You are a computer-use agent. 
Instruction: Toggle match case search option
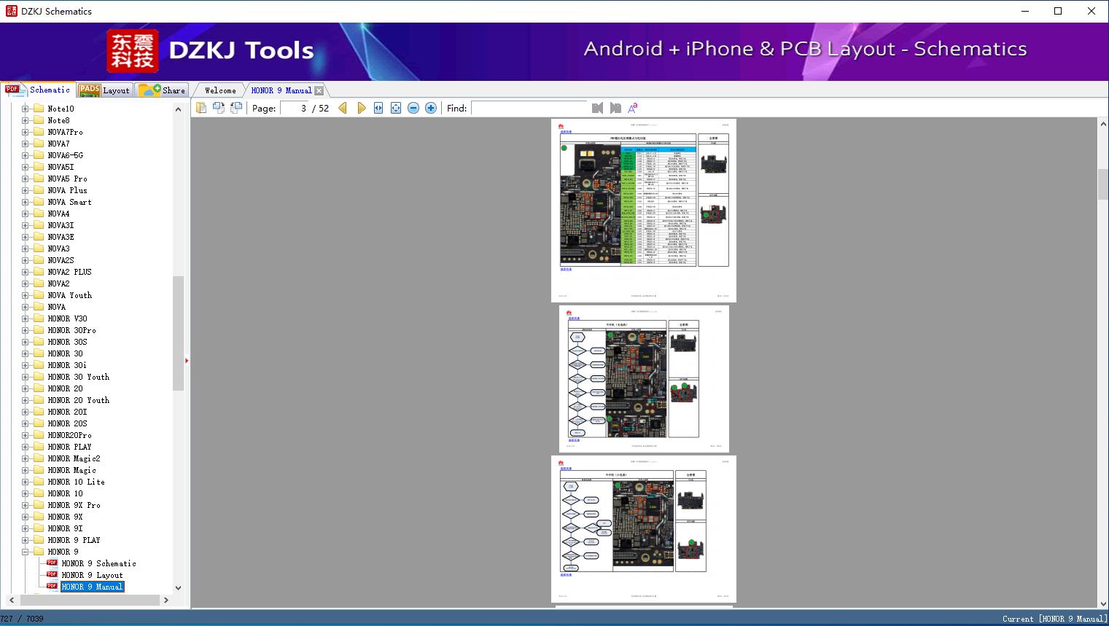click(633, 108)
